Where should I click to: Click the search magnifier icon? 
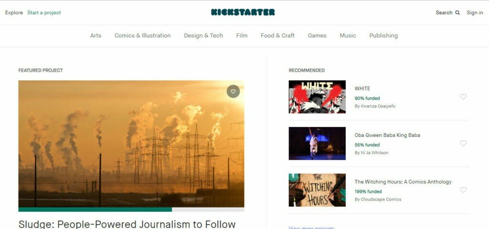457,13
